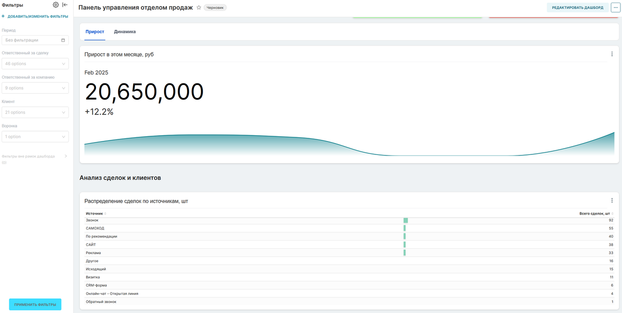Open Клиент dropdown with 21 options
622x313 pixels.
click(x=35, y=112)
